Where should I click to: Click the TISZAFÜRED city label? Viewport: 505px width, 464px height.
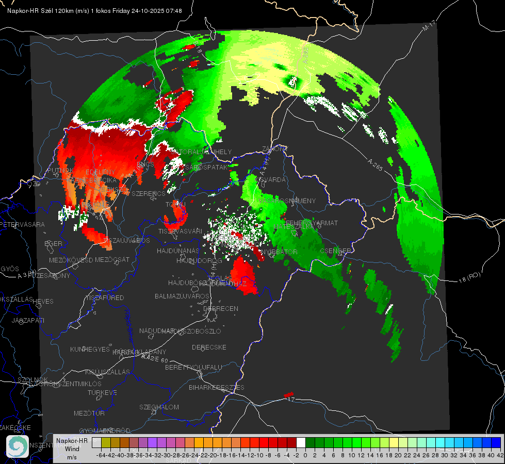point(105,298)
